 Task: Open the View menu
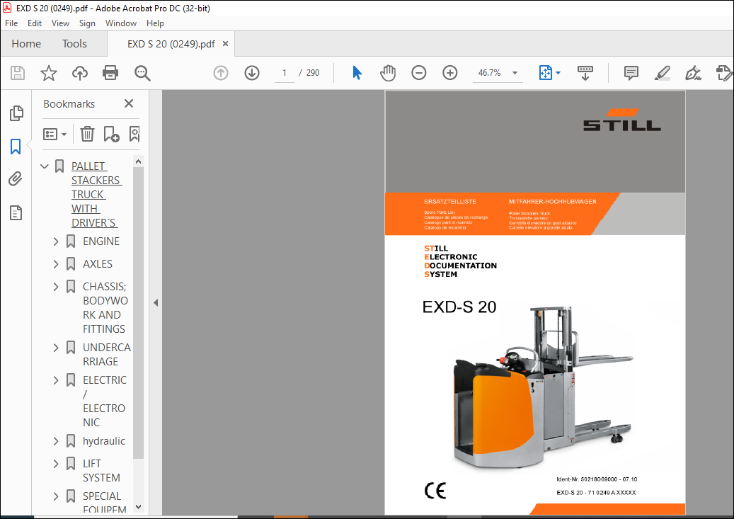(x=60, y=23)
